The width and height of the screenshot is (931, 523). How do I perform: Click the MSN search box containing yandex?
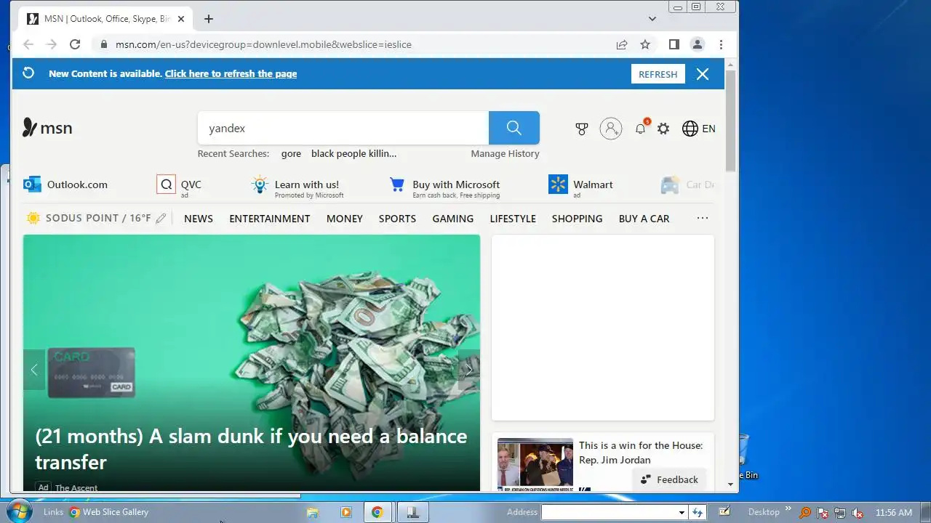pos(343,128)
